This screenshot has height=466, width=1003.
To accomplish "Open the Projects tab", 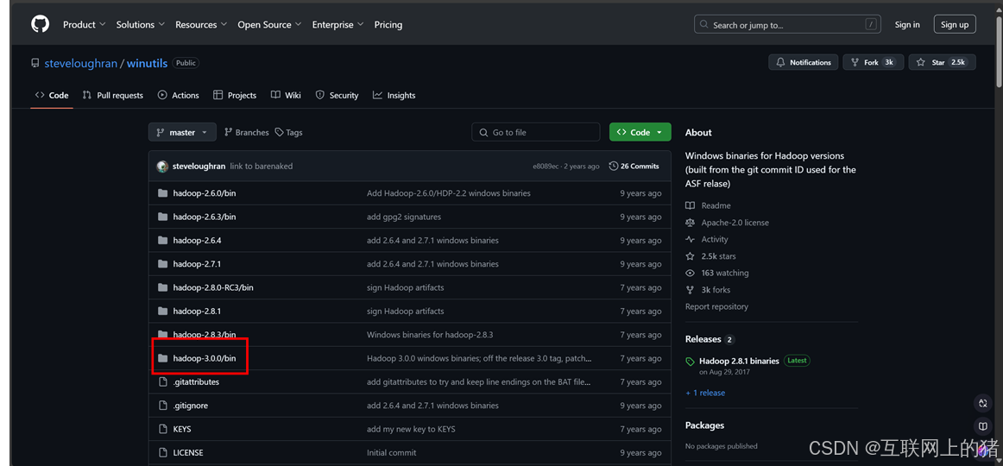I will (235, 95).
